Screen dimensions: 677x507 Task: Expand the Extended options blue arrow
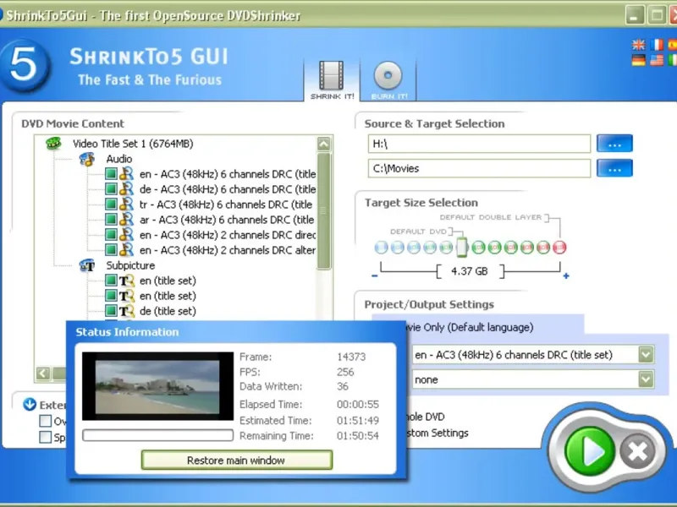(30, 405)
